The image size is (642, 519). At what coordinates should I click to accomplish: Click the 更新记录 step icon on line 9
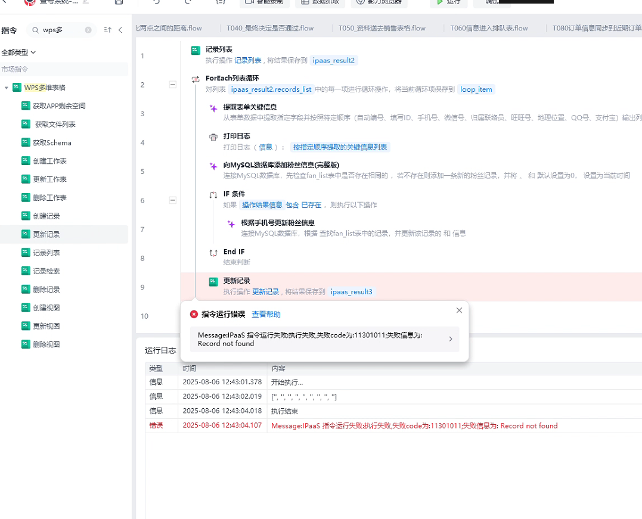pyautogui.click(x=213, y=282)
